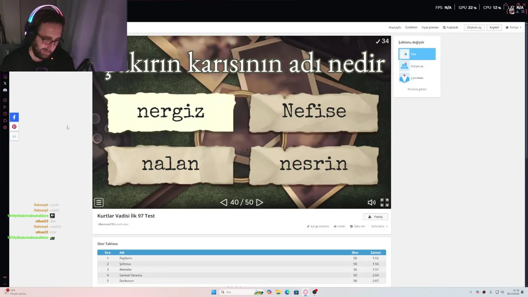This screenshot has height=297, width=528.
Task: Select the Kutuyu aç template
Action: (417, 66)
